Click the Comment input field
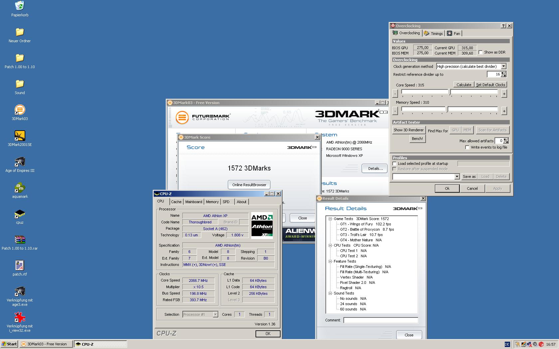The image size is (559, 349). pos(381,320)
